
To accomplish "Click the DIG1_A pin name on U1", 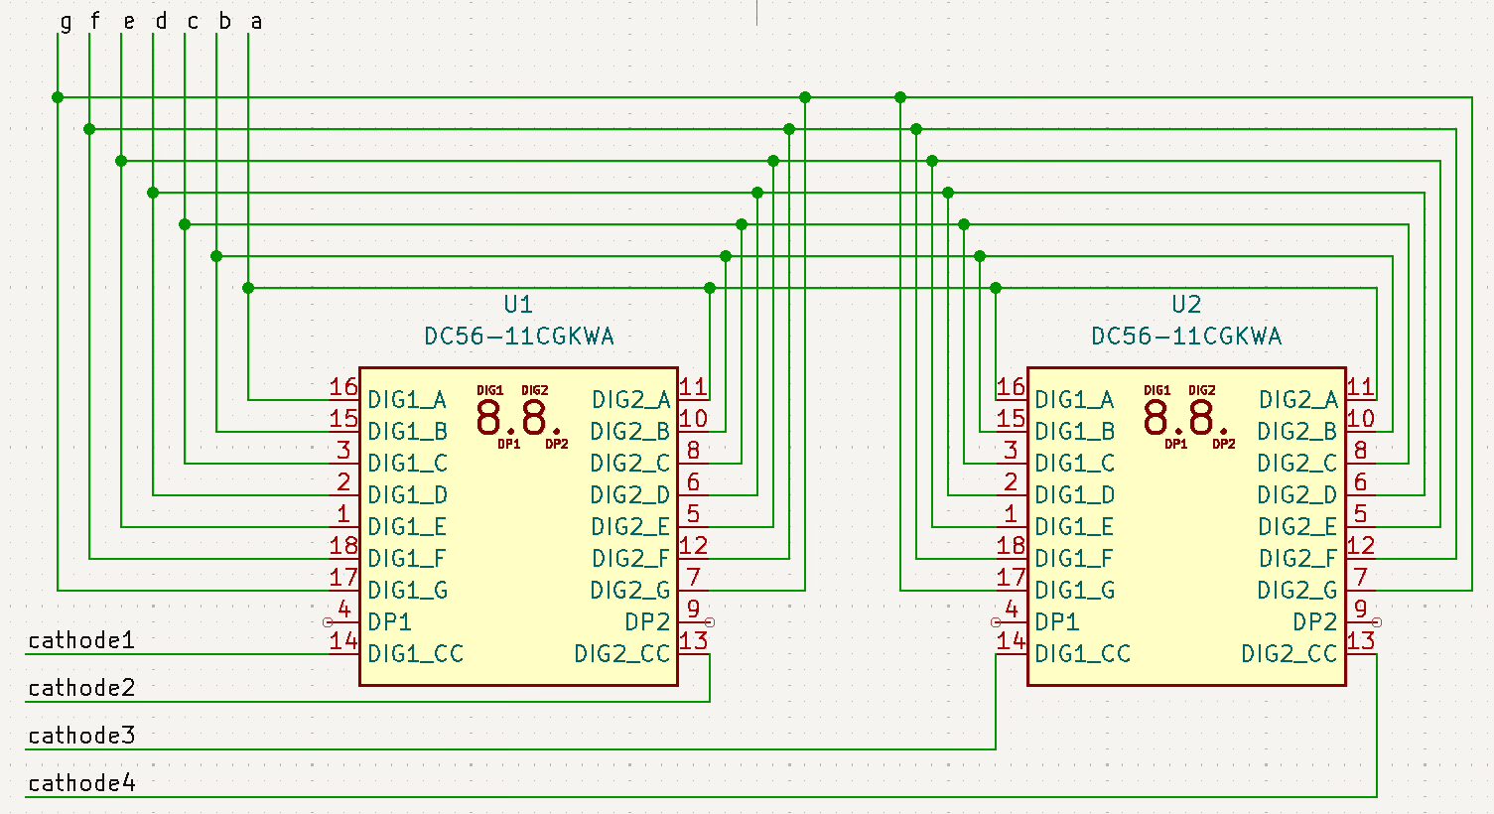I will (x=407, y=399).
